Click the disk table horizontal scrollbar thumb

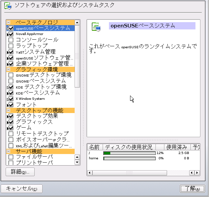(130, 173)
